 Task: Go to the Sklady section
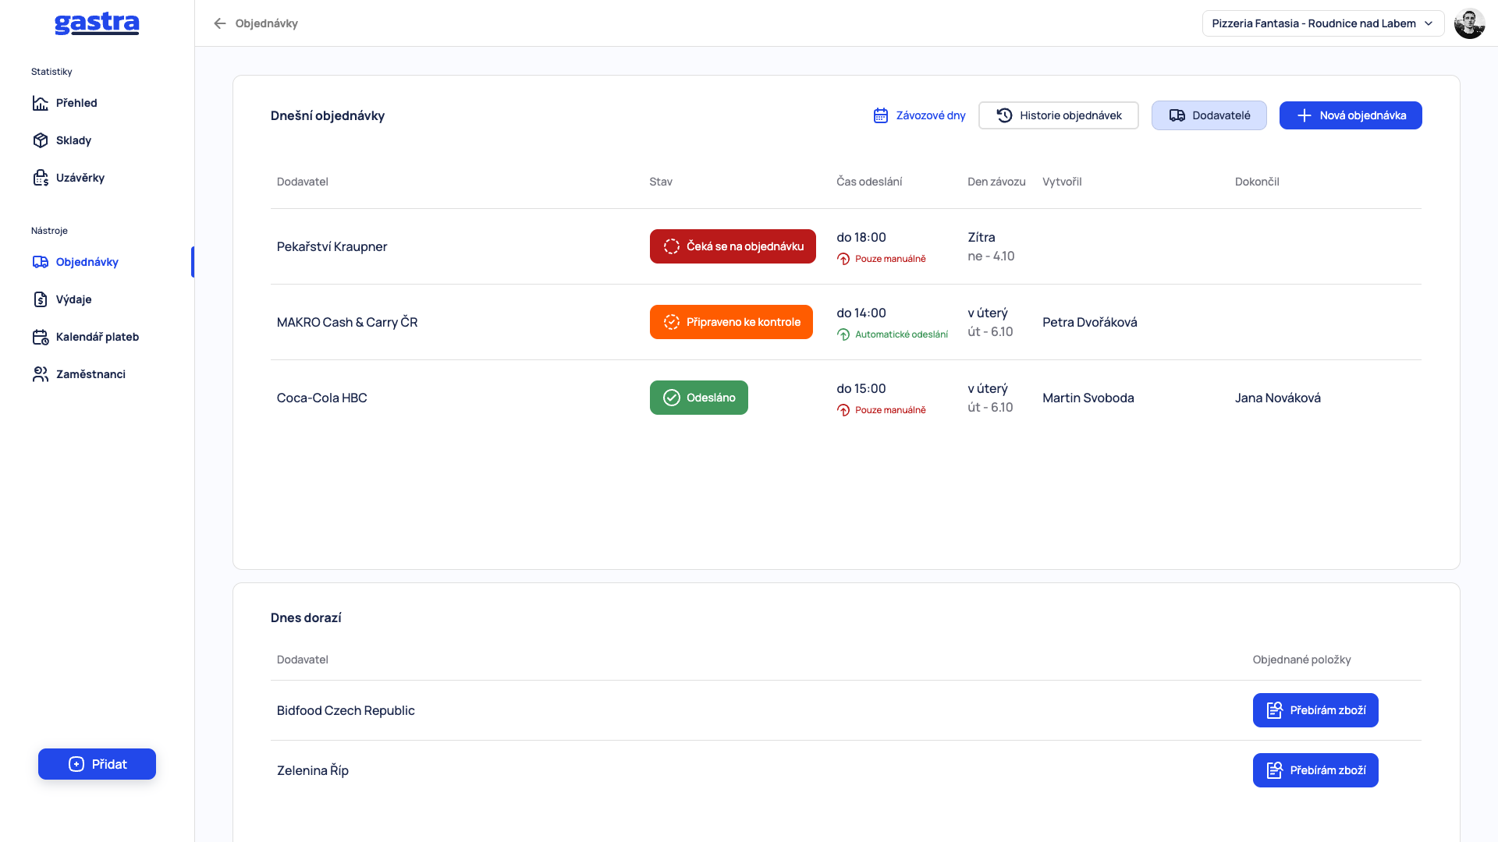tap(62, 140)
